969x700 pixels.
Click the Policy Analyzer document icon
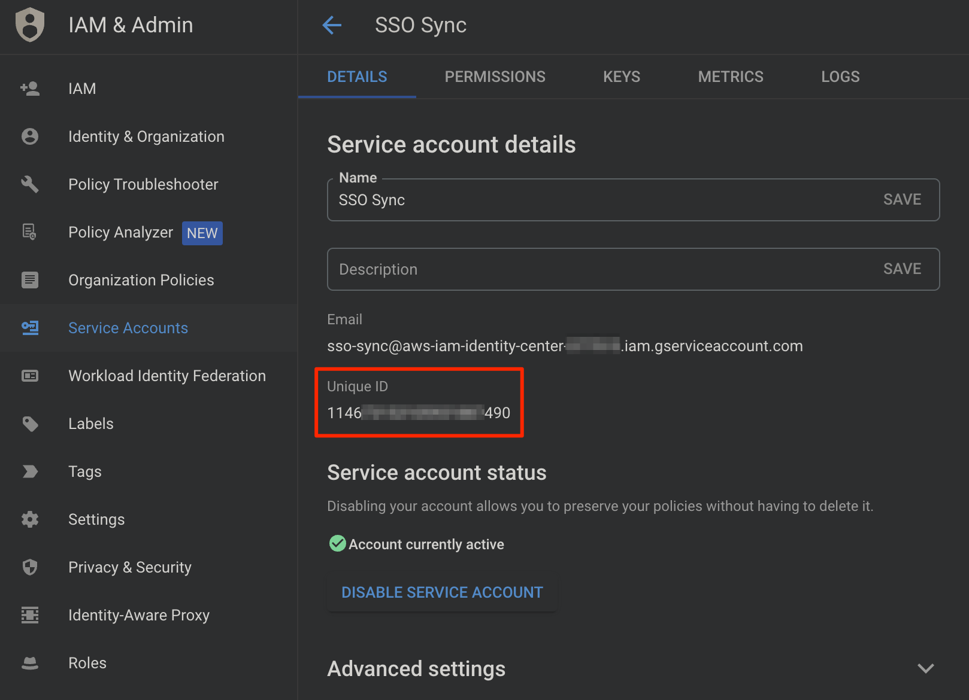coord(29,232)
